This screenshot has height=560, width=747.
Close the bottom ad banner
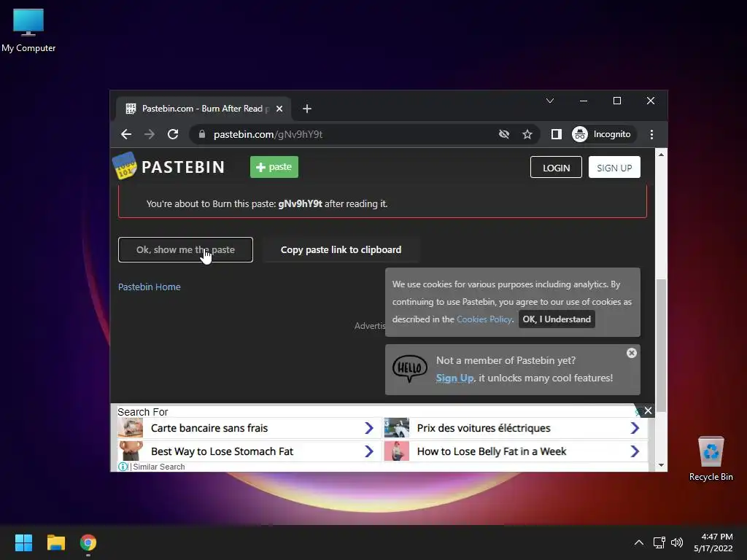click(648, 411)
